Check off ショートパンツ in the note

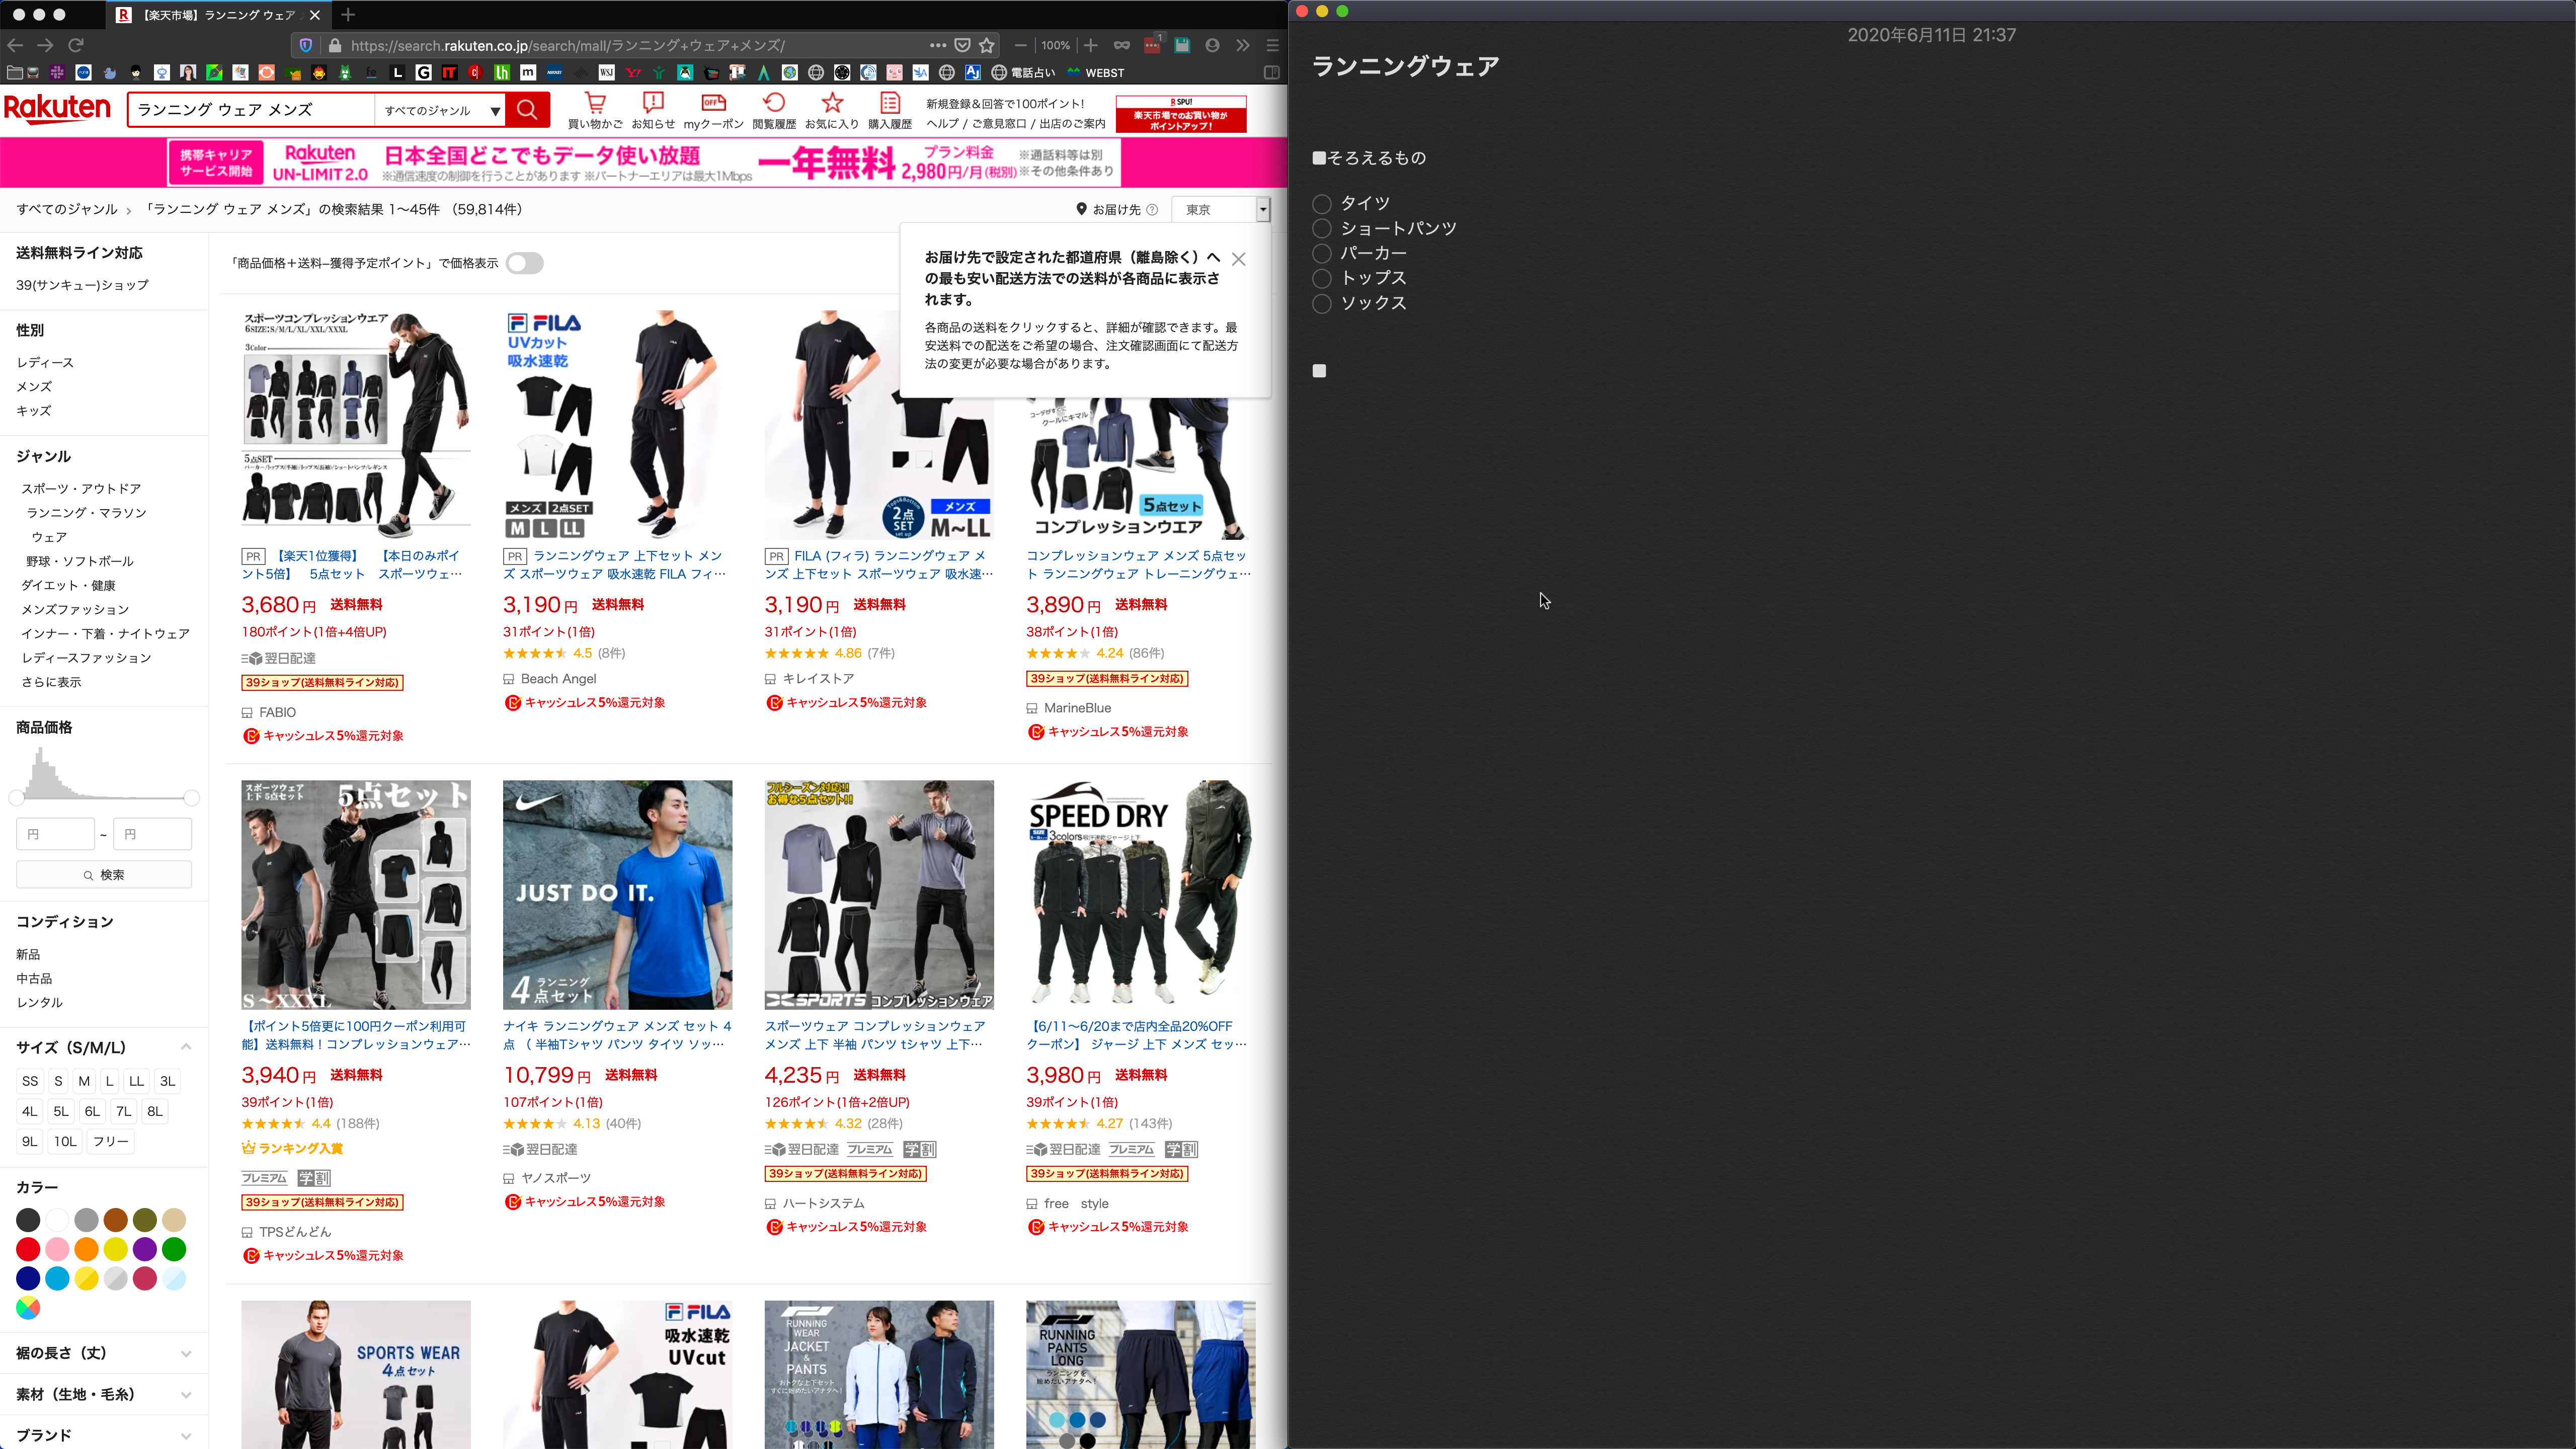[1322, 229]
